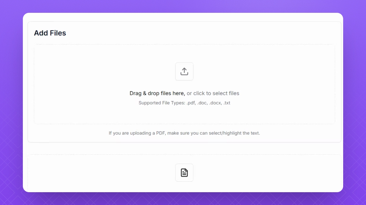Select the ".txt" text in supported types
The width and height of the screenshot is (366, 205).
pyautogui.click(x=227, y=103)
